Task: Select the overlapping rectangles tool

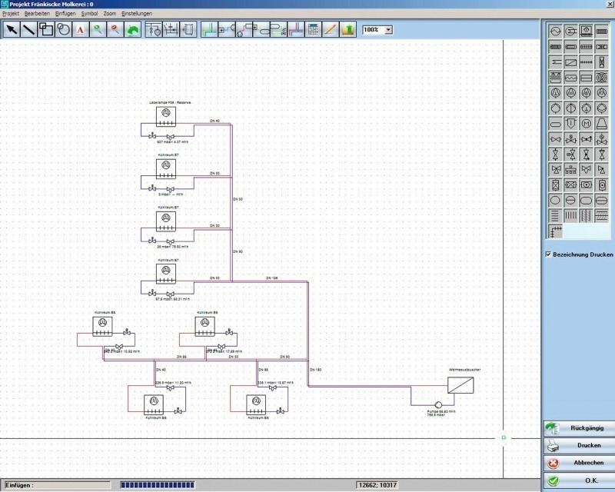Action: 46,29
